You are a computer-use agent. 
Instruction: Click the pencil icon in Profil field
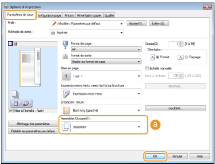tap(54, 24)
